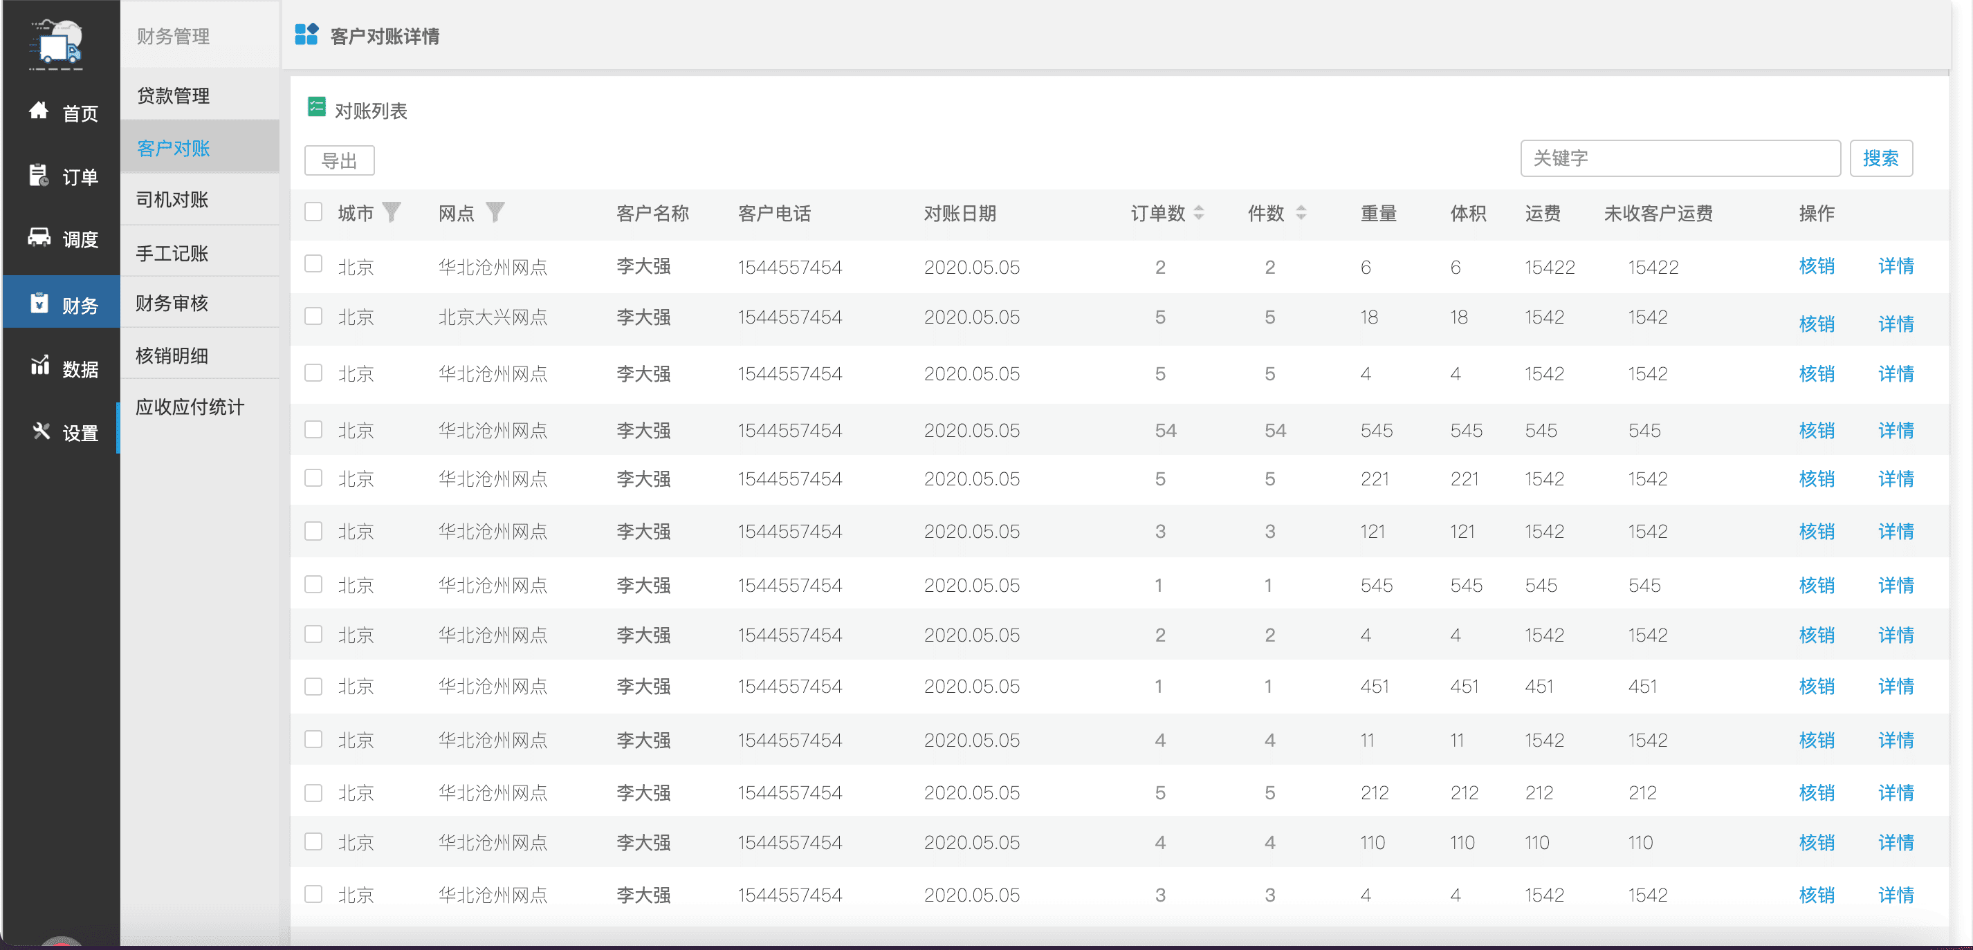Click the home icon in sidebar
1973x950 pixels.
(38, 112)
